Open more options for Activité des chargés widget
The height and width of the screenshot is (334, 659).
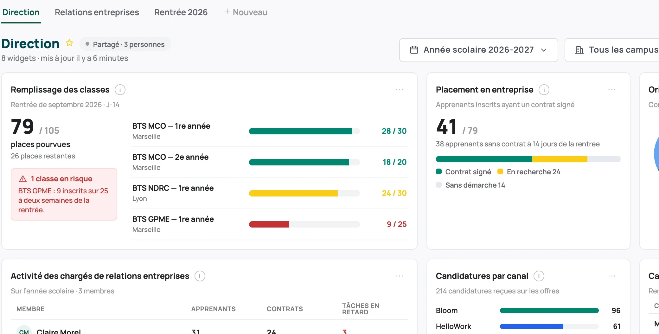400,276
